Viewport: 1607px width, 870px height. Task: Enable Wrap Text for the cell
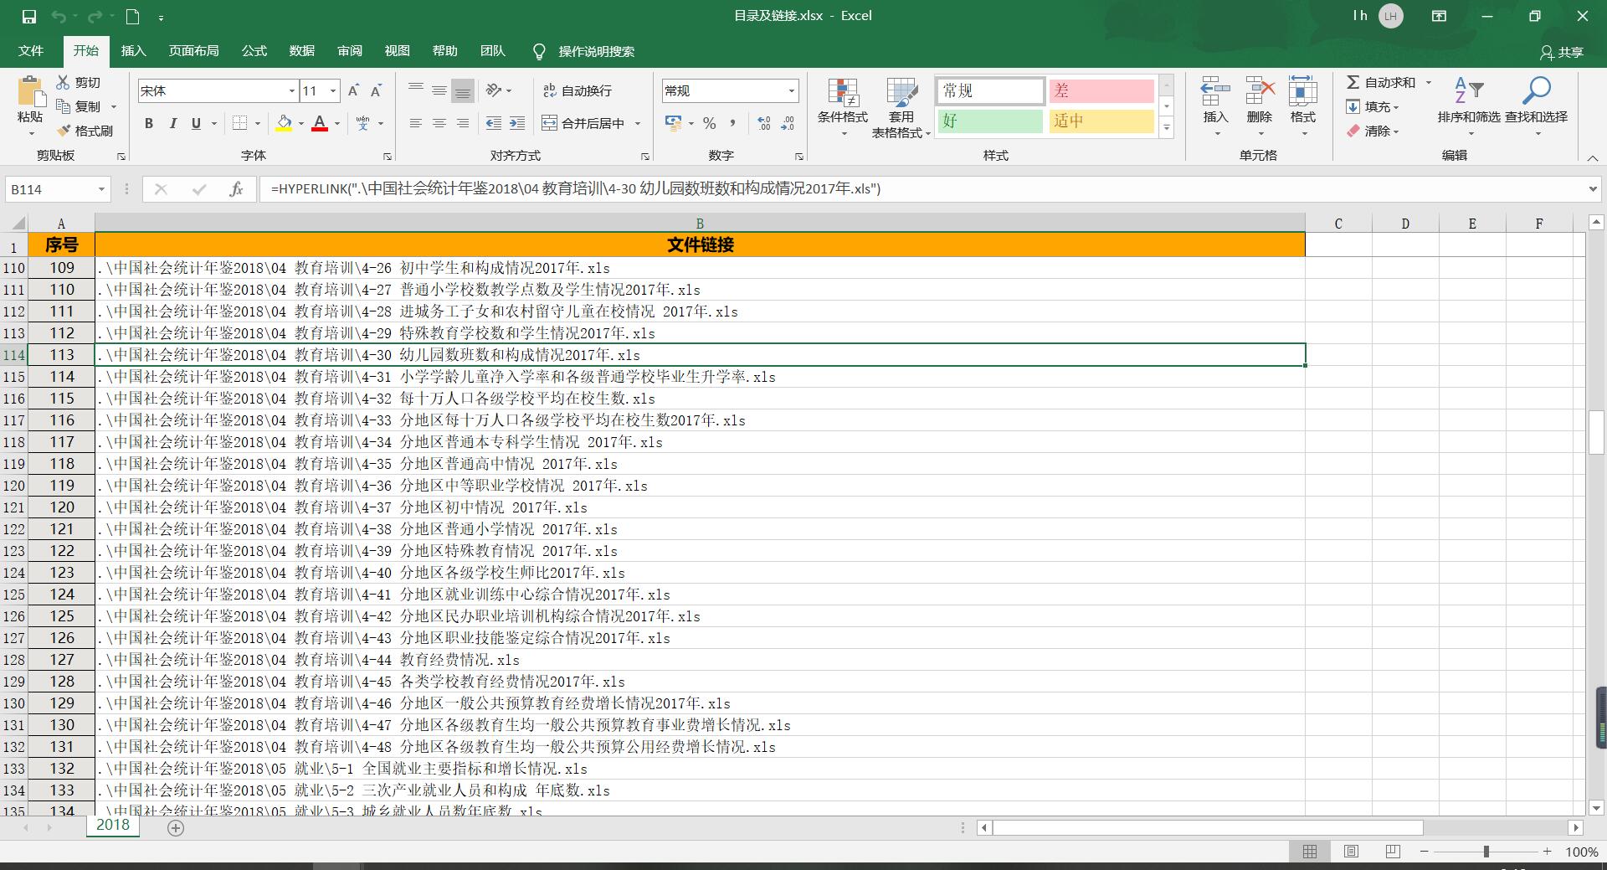coord(578,90)
